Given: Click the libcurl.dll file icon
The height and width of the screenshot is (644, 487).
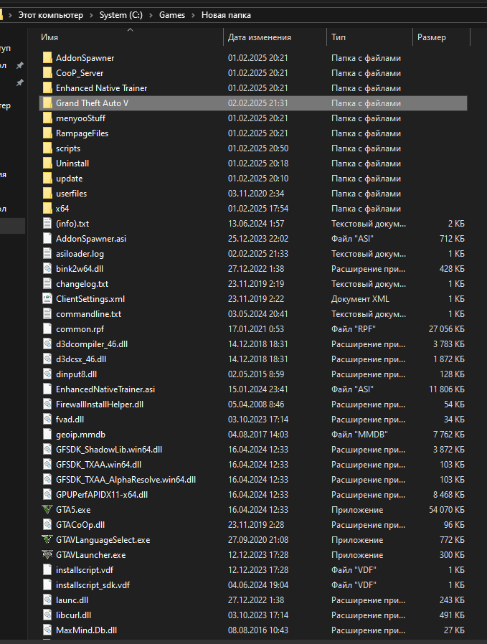Looking at the screenshot, I should (x=47, y=615).
